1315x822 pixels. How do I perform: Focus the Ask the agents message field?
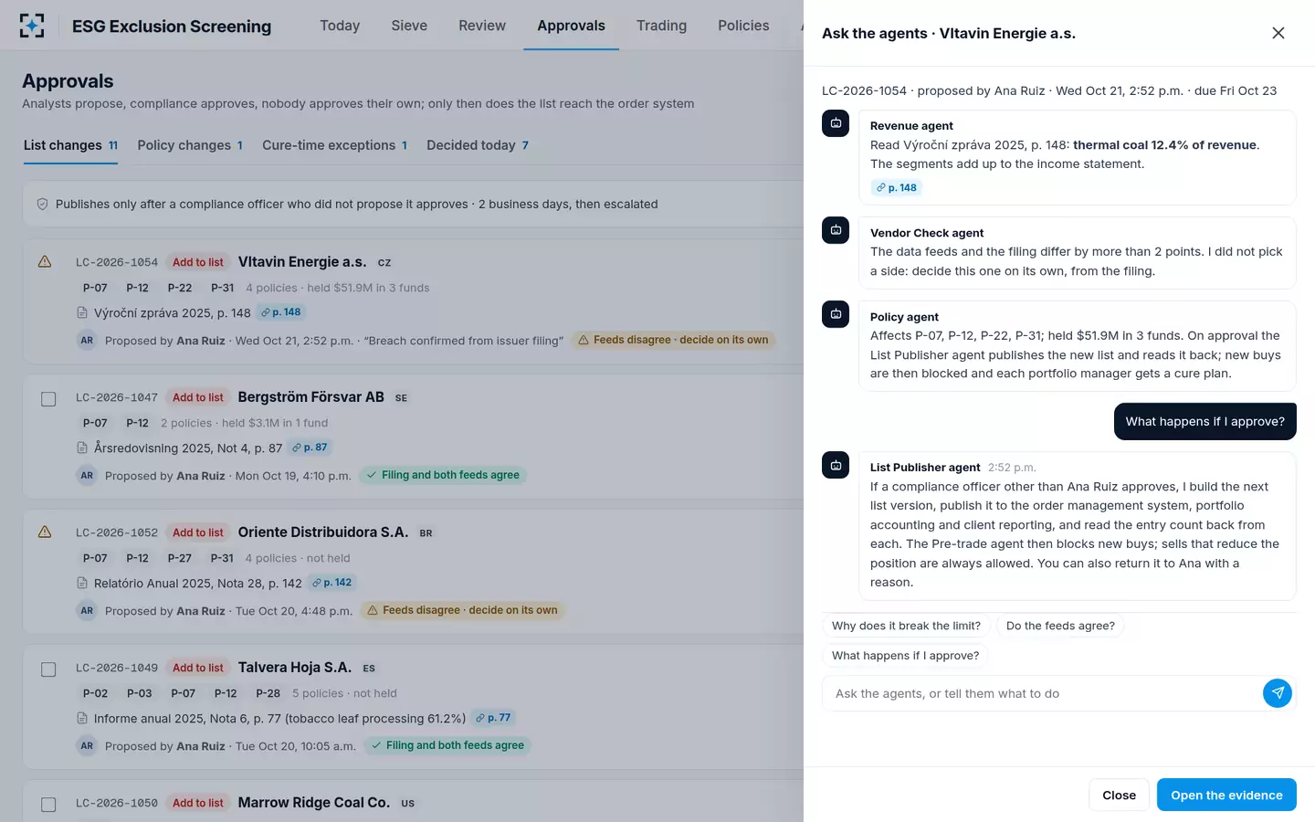(x=1043, y=693)
